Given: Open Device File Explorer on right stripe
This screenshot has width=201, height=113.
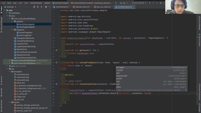Looking at the screenshot, I should click(199, 92).
